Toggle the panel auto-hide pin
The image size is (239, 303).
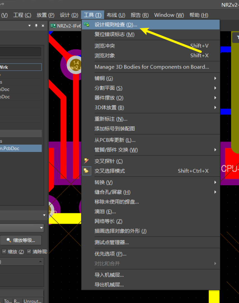click(x=36, y=25)
